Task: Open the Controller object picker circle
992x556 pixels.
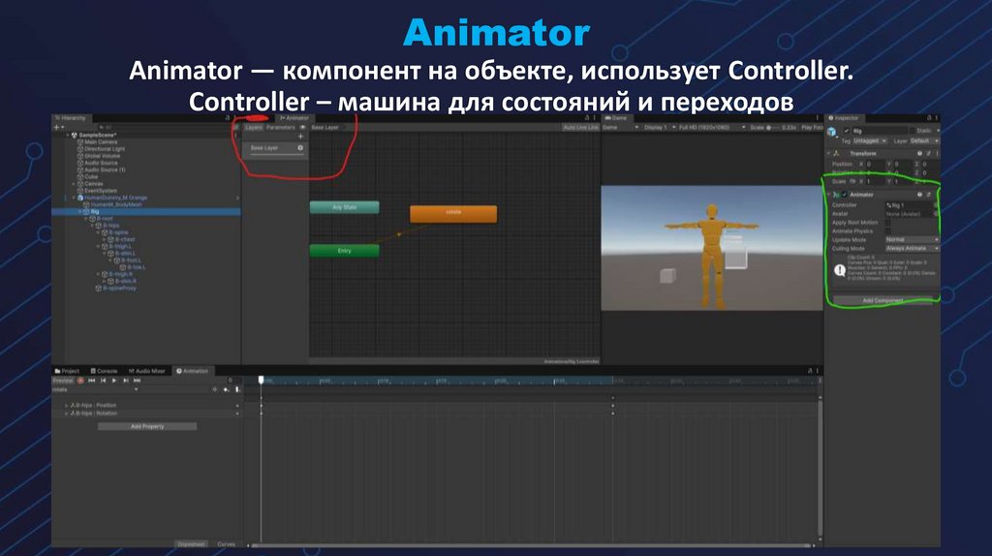Action: 936,205
